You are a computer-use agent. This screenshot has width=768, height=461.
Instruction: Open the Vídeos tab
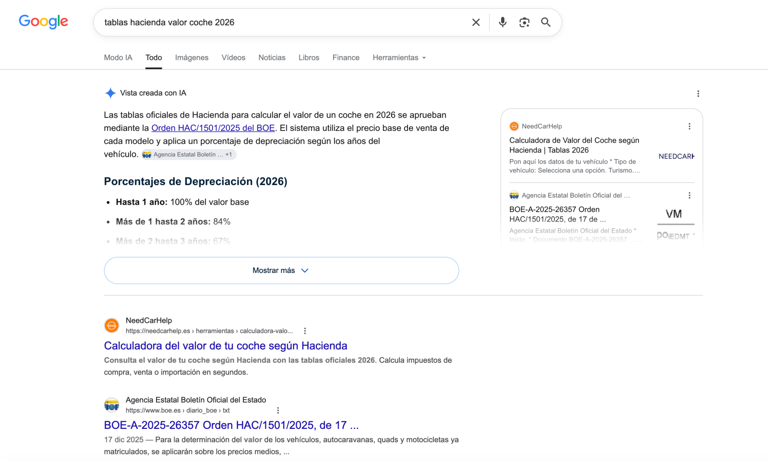(x=233, y=58)
